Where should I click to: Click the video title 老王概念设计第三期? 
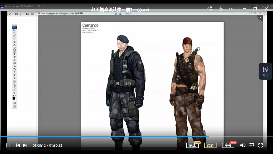120,9
